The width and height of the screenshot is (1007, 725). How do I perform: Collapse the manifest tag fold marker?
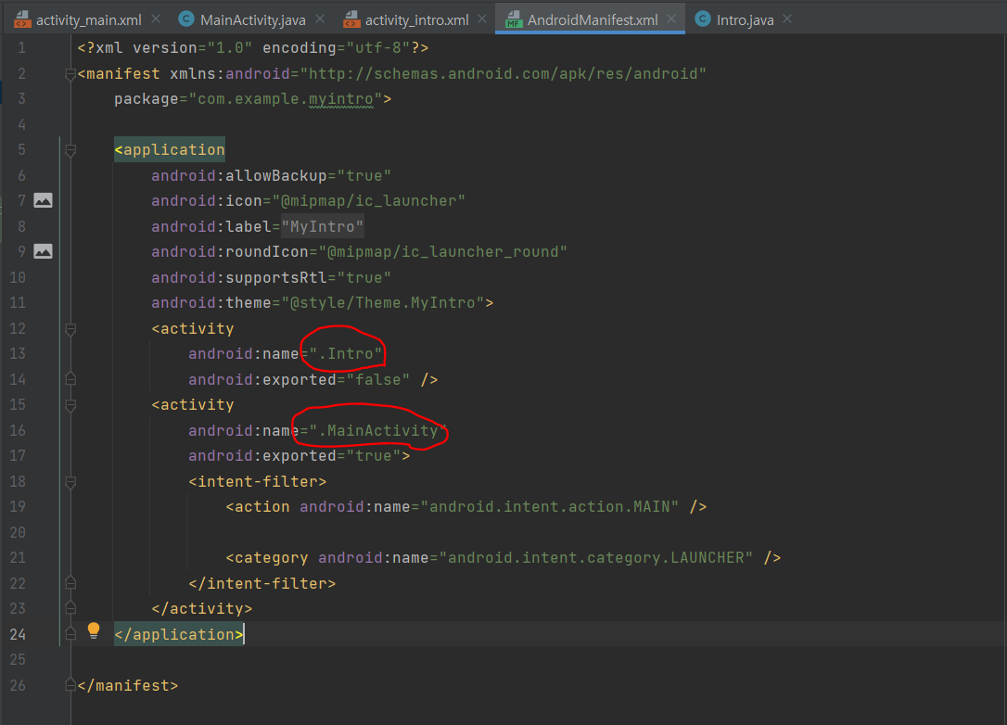(x=70, y=74)
